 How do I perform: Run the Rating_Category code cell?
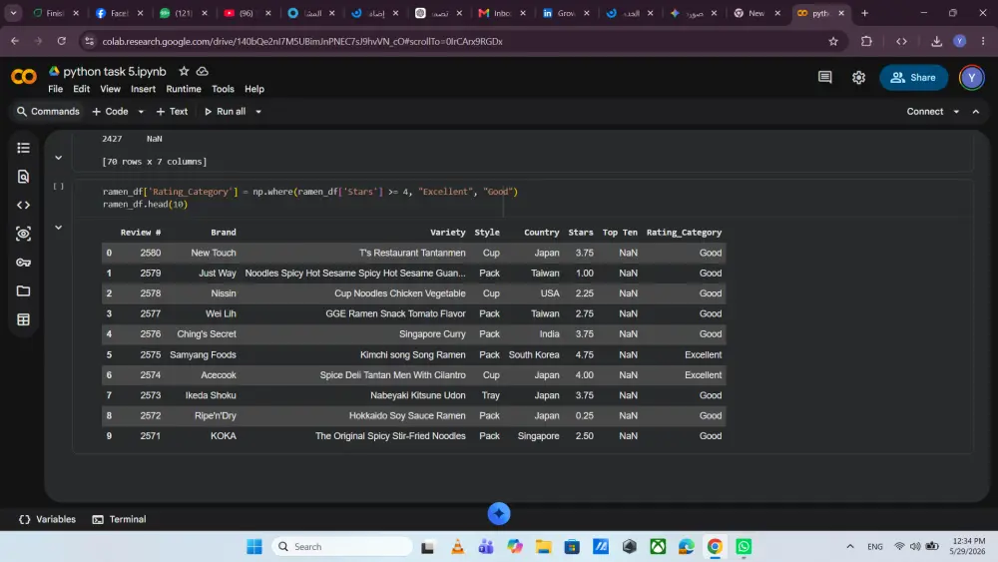[59, 187]
